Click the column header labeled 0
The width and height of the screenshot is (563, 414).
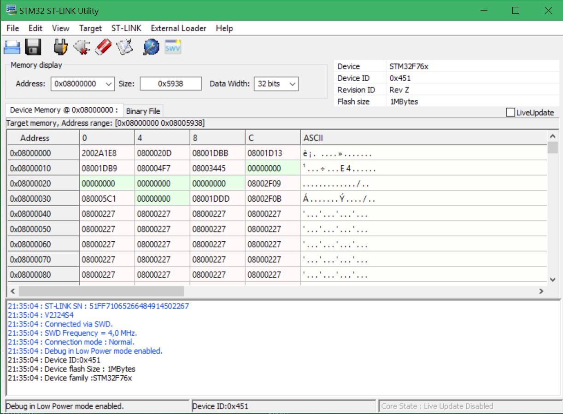[107, 138]
